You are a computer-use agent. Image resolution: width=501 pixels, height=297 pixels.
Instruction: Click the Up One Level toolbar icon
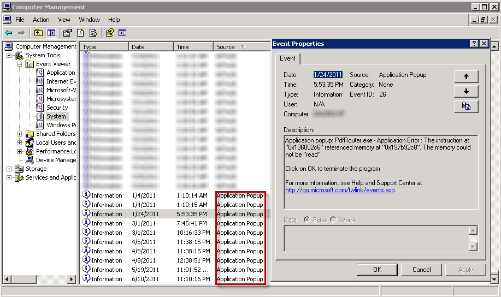pos(38,33)
